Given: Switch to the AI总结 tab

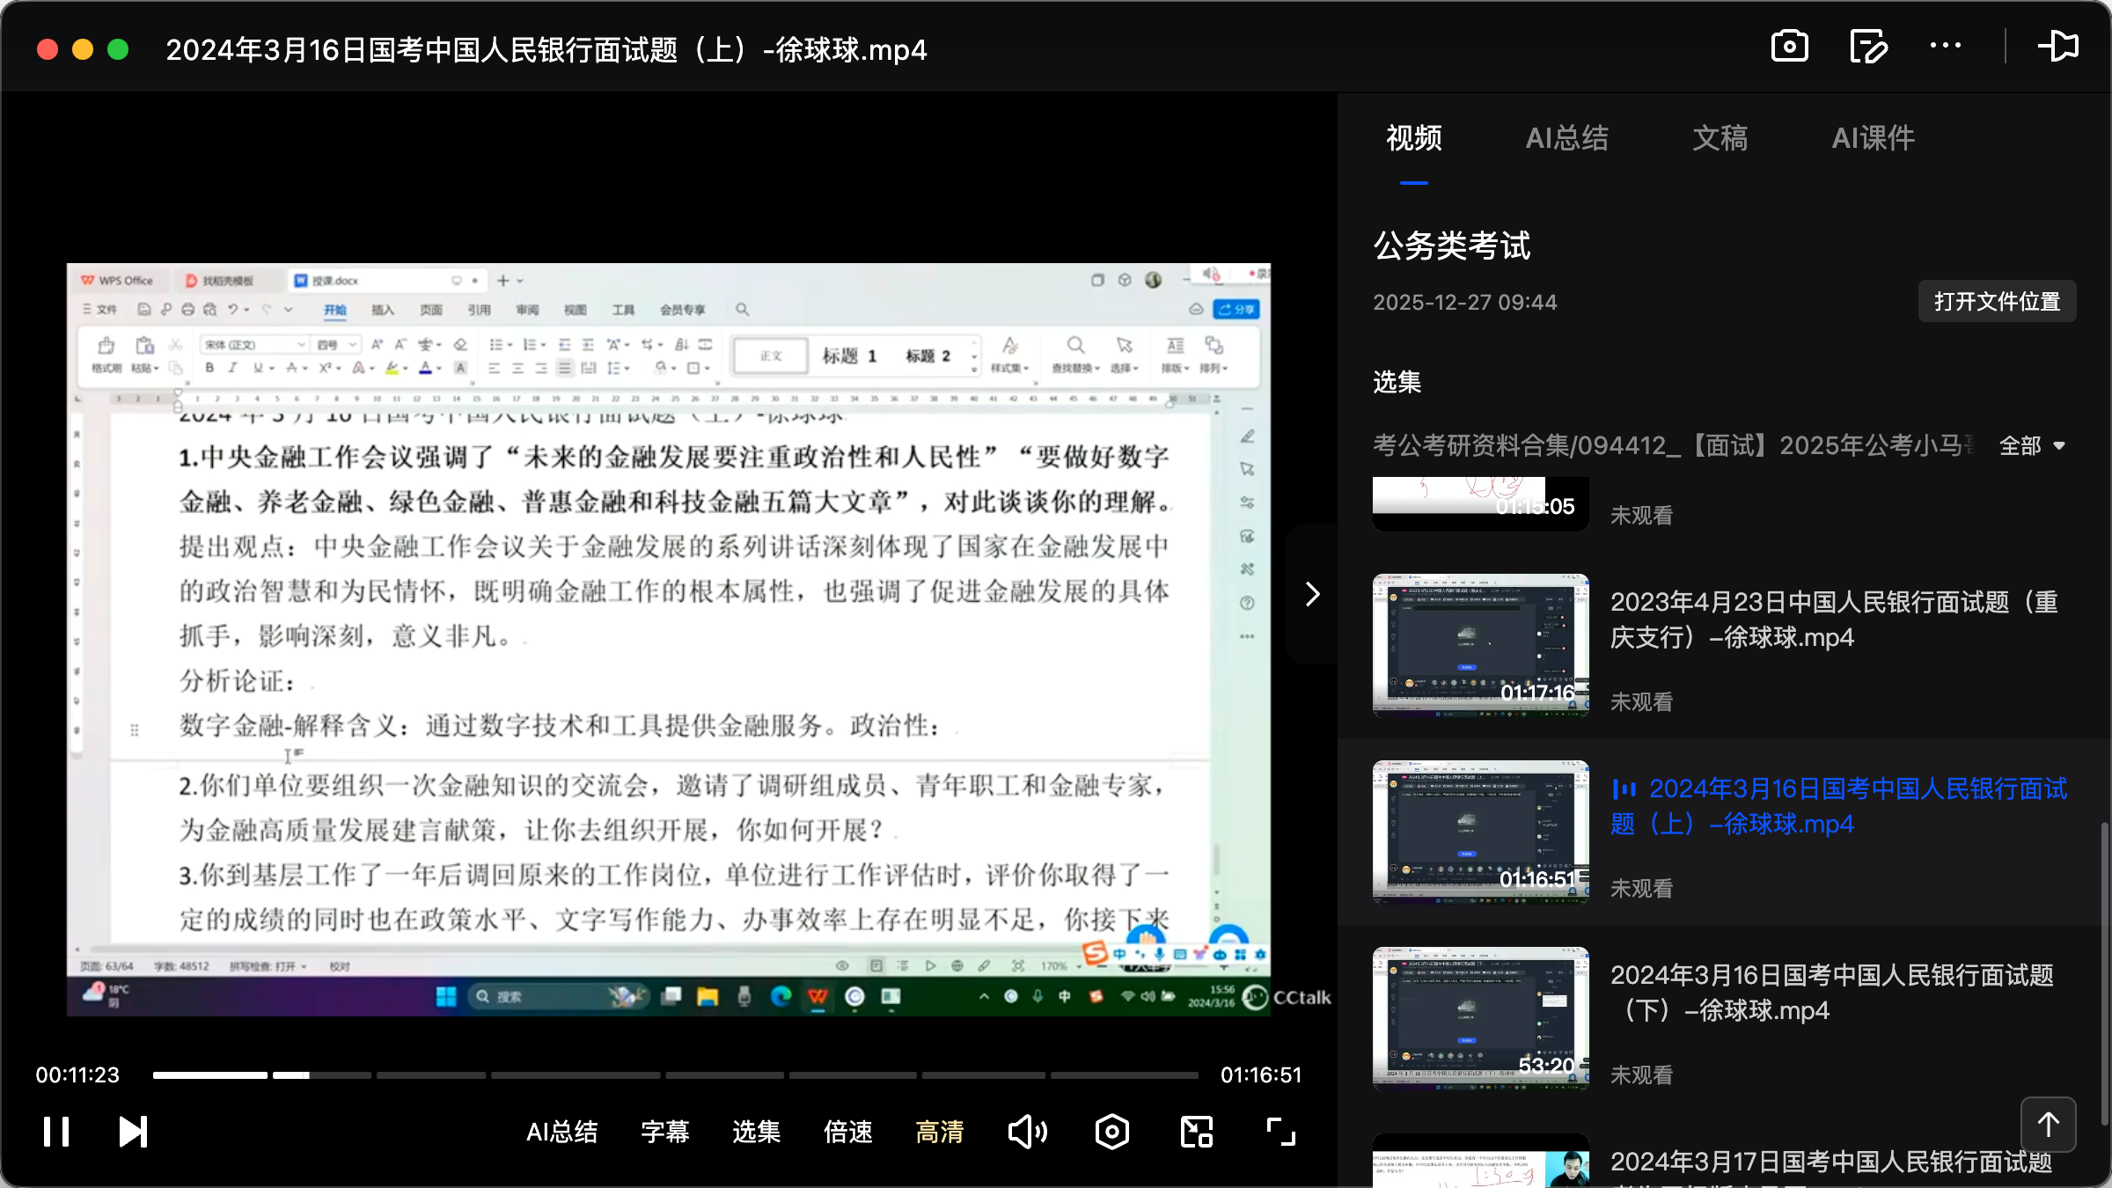Looking at the screenshot, I should click(1567, 138).
